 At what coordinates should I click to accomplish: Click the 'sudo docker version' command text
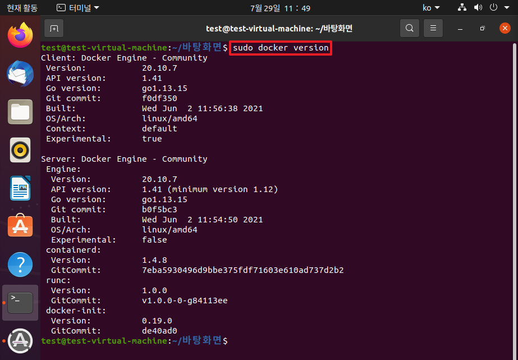coord(281,48)
